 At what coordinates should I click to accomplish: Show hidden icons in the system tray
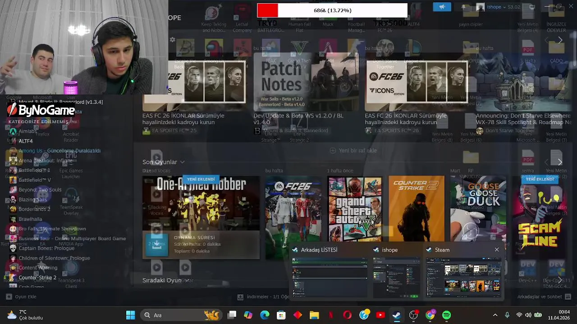495,315
